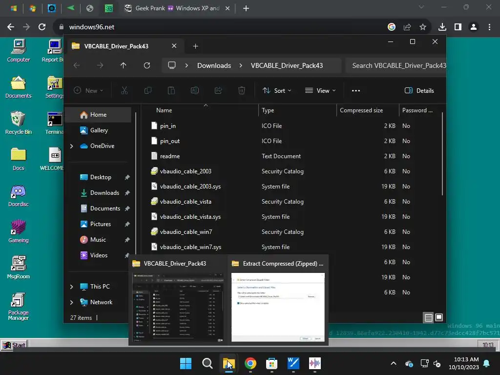This screenshot has width=500, height=375.
Task: Click chevron after Downloads in breadcrumb
Action: (x=241, y=65)
